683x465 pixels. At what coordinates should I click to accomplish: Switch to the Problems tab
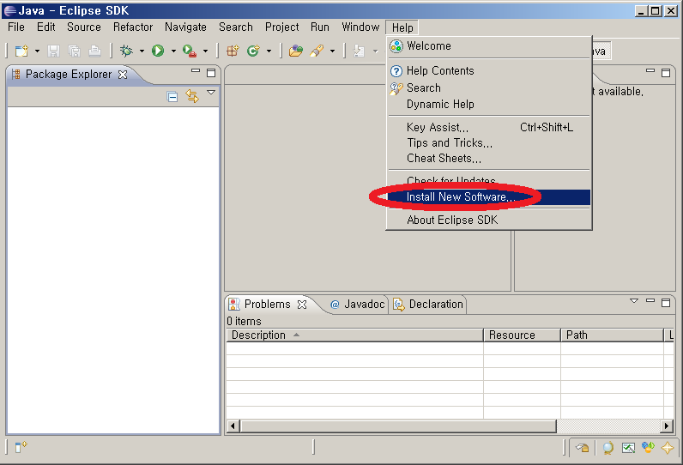[267, 304]
